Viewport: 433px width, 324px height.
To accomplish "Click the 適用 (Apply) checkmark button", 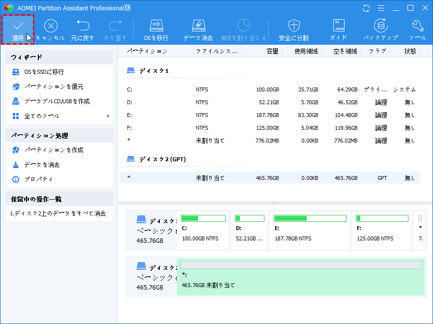I will coord(18,29).
